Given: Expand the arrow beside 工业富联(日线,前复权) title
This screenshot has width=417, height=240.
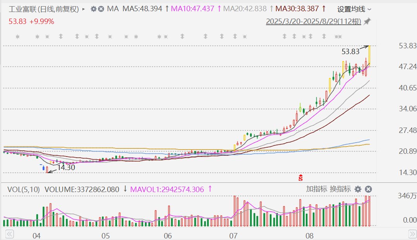Looking at the screenshot, I should coord(84,9).
